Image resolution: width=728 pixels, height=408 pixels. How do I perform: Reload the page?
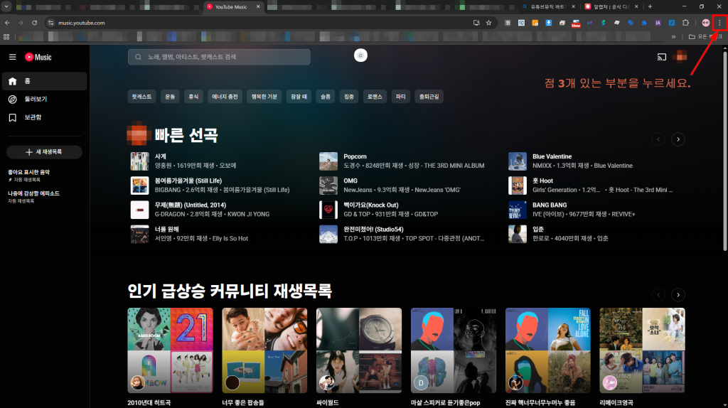pos(34,23)
